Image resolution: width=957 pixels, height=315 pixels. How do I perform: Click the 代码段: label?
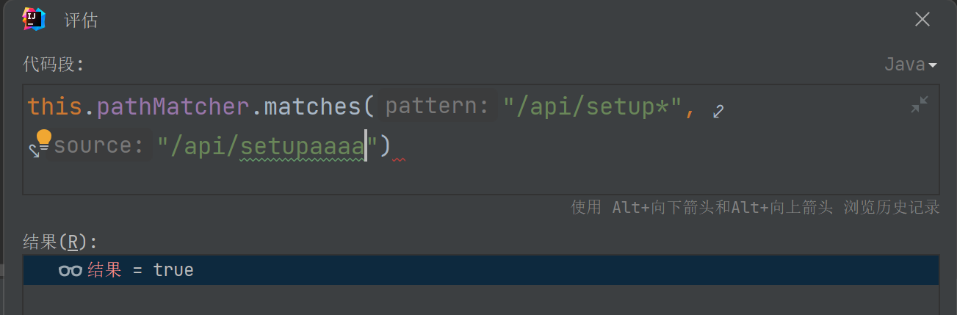(x=54, y=65)
